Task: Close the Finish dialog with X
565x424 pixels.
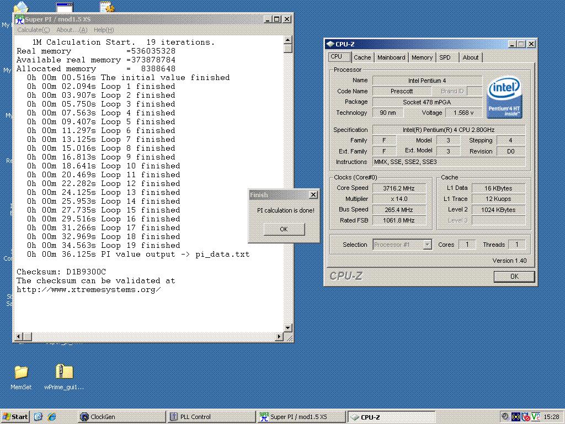Action: pos(313,195)
